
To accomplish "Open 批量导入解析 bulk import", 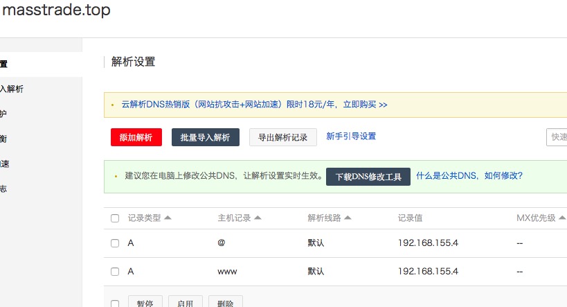I will (205, 137).
